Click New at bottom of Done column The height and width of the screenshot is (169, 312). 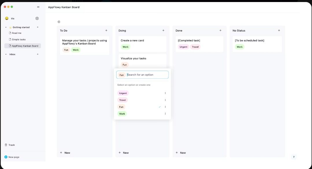181,153
